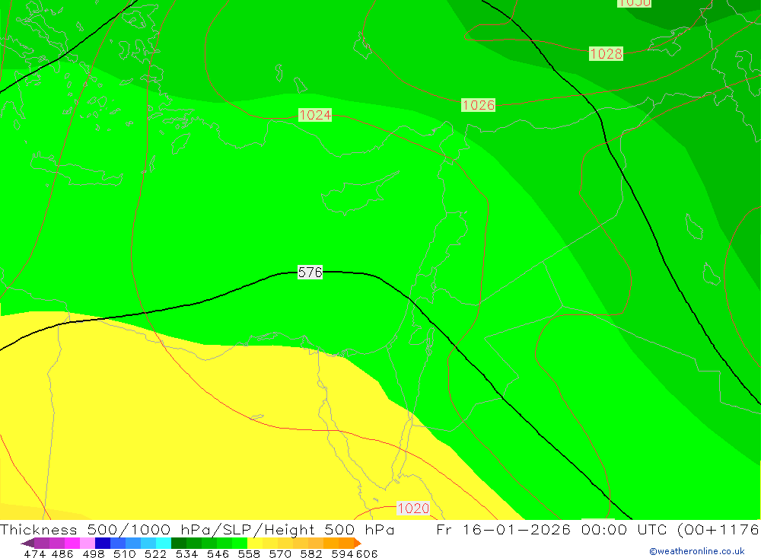Click the orange right arrow of legend
Screen dimensions: 761x558
point(356,543)
